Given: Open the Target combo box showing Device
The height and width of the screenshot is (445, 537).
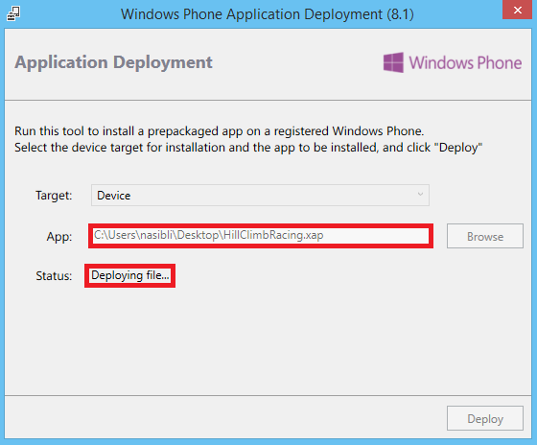Looking at the screenshot, I should click(260, 196).
